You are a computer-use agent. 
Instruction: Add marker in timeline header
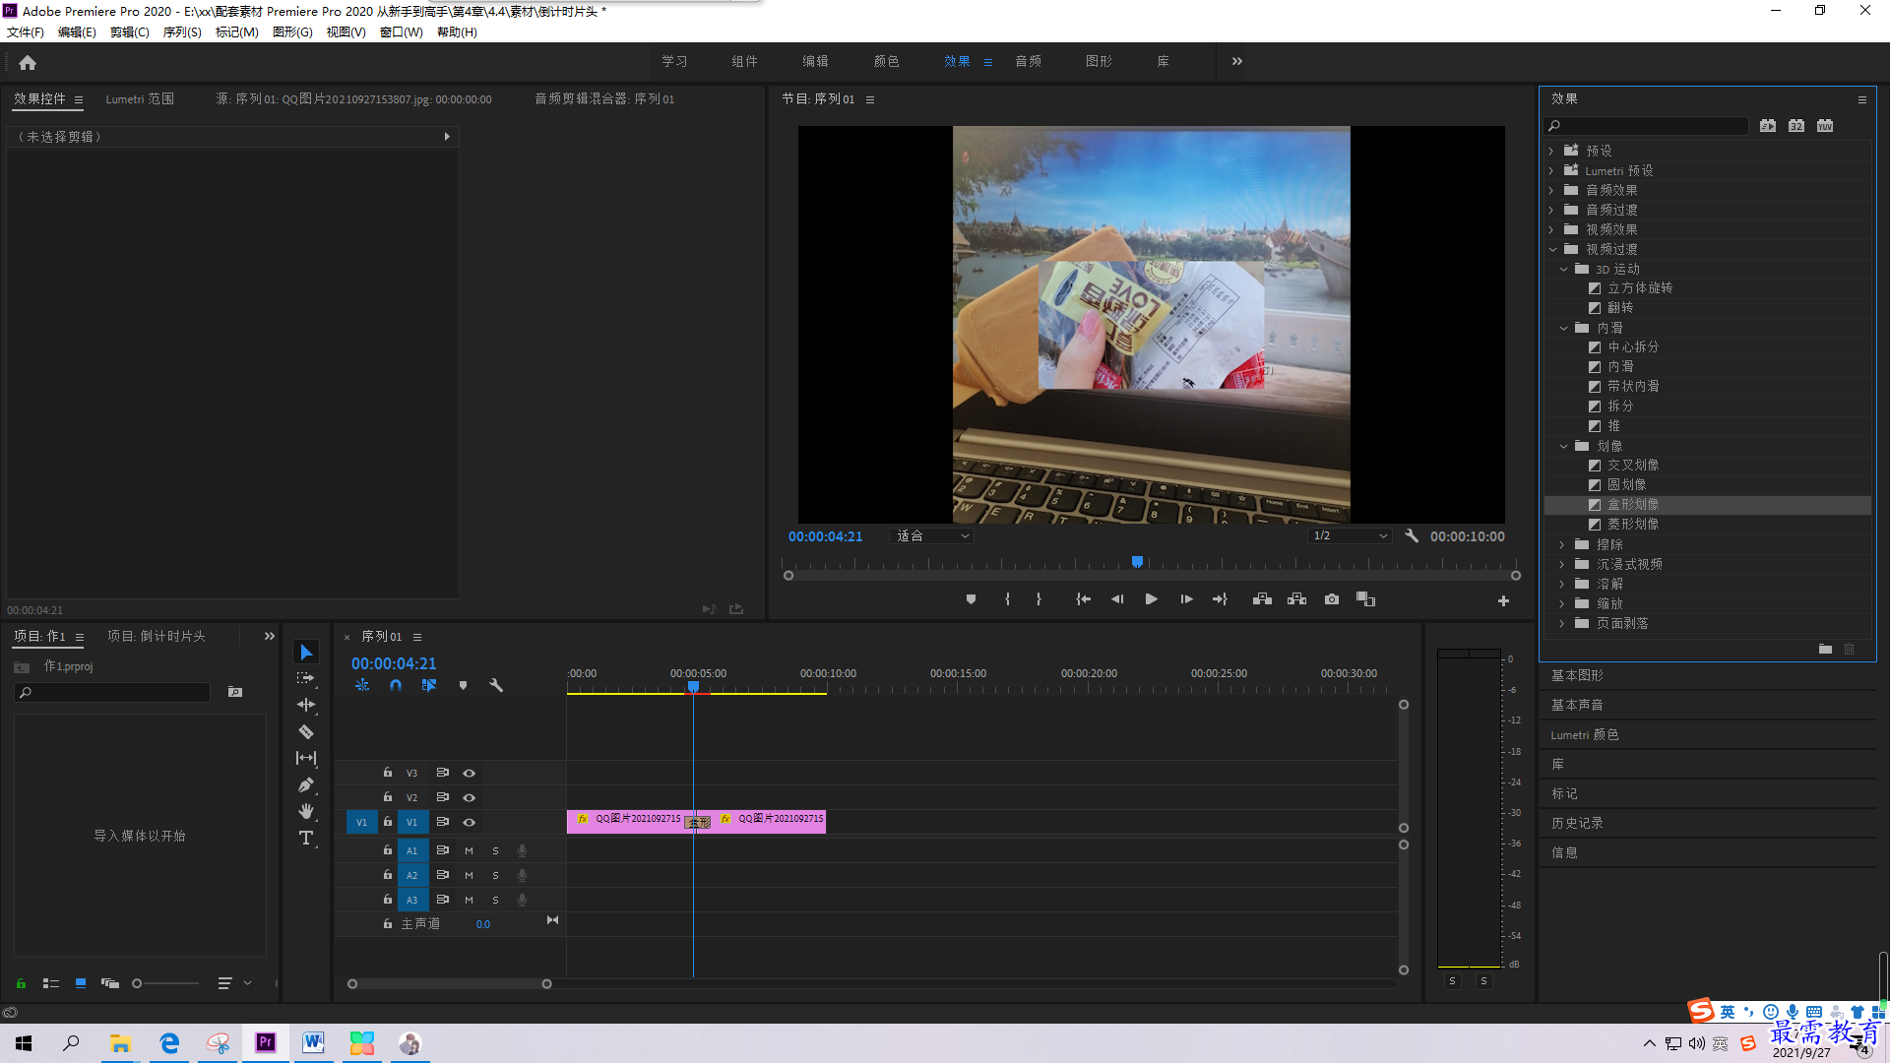(463, 685)
